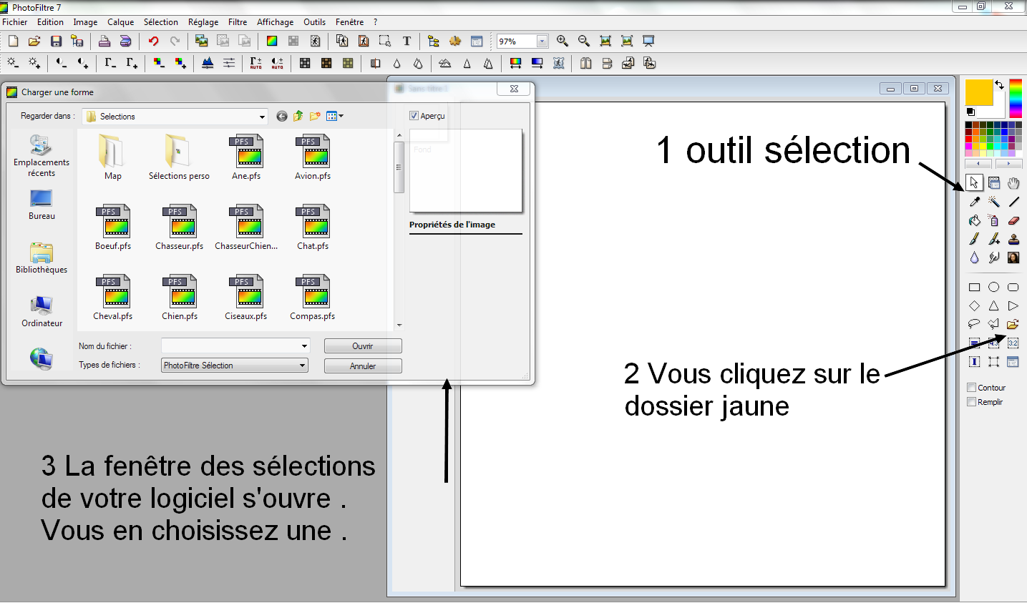Swap the foreground and background colors
The width and height of the screenshot is (1027, 603).
(999, 84)
